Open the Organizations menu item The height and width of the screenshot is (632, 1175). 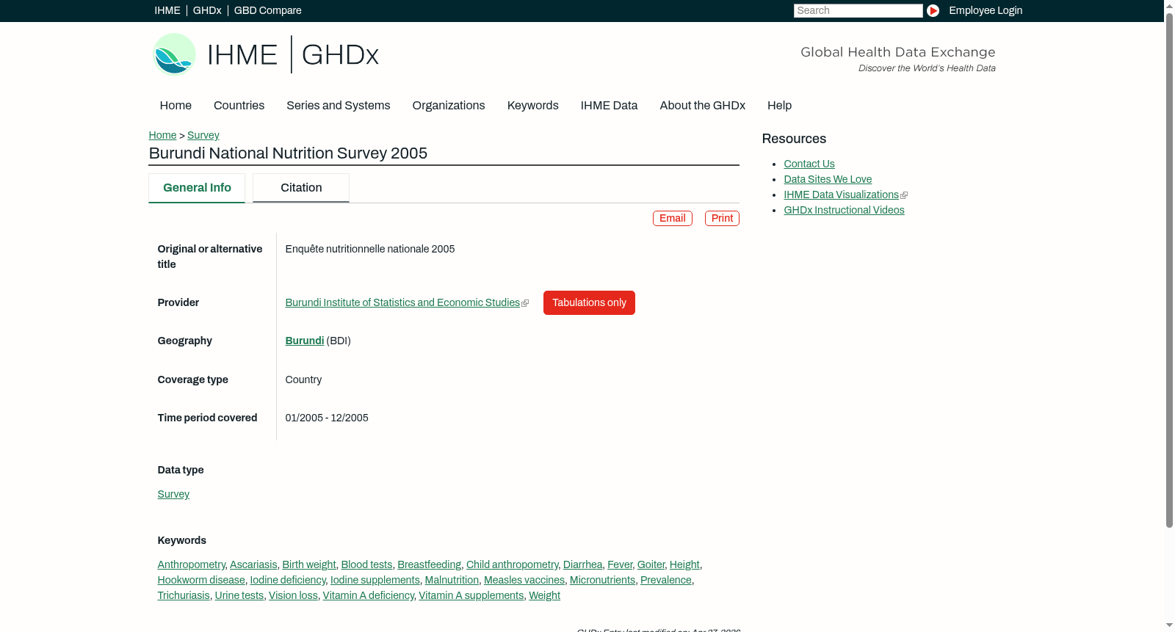(x=449, y=106)
